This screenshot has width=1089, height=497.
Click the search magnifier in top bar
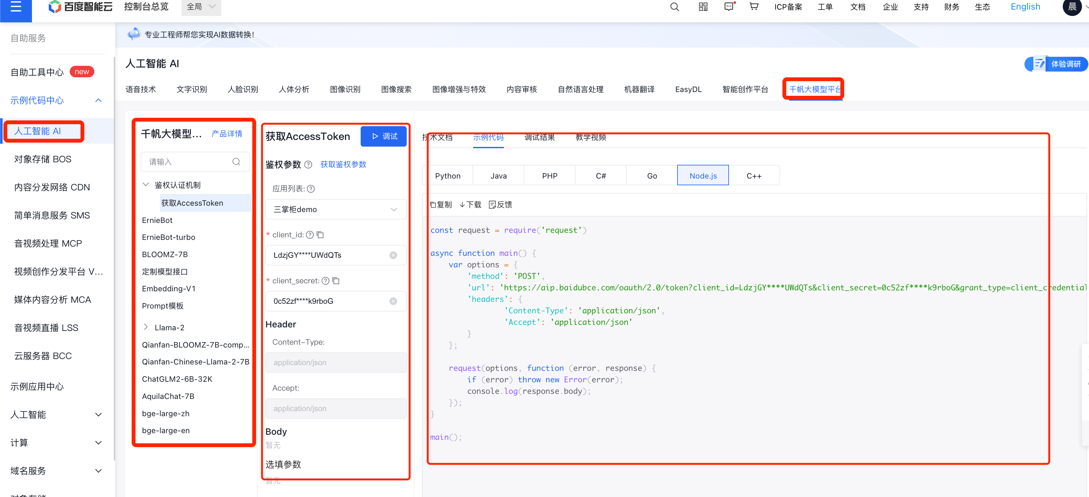click(x=674, y=7)
